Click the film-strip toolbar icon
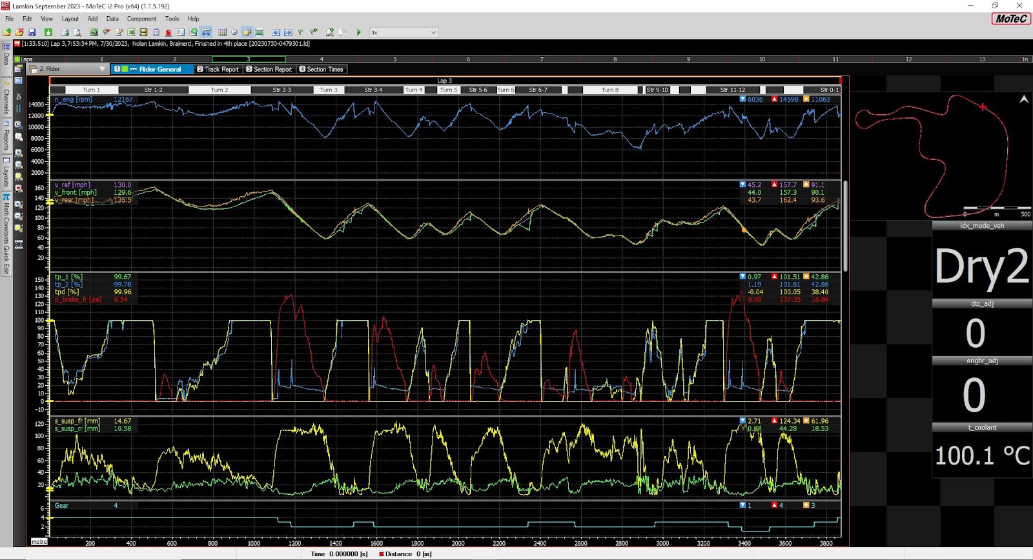This screenshot has width=1033, height=560. pyautogui.click(x=143, y=32)
